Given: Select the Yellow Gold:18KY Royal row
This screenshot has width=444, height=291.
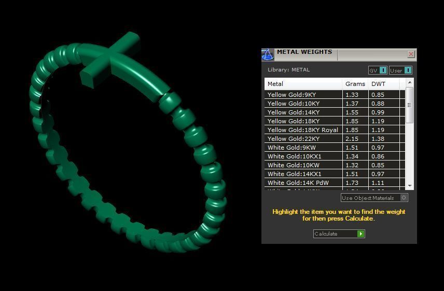Looking at the screenshot, I should [335, 130].
